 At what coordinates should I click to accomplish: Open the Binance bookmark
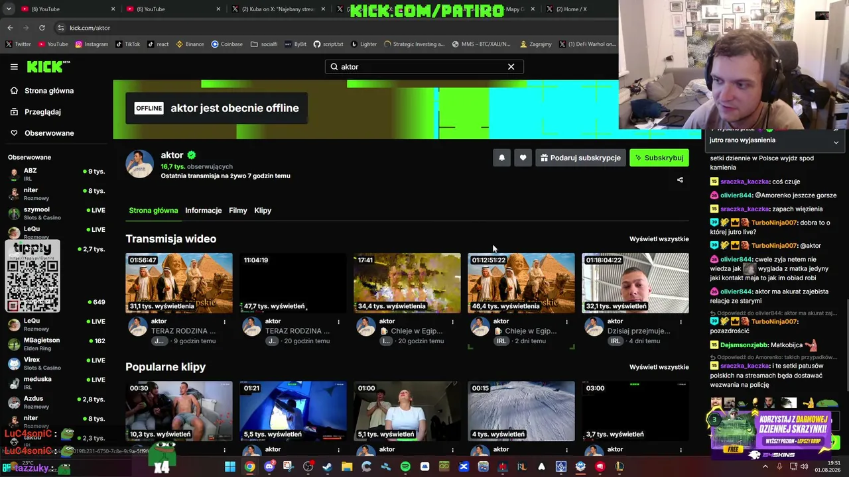coord(190,44)
